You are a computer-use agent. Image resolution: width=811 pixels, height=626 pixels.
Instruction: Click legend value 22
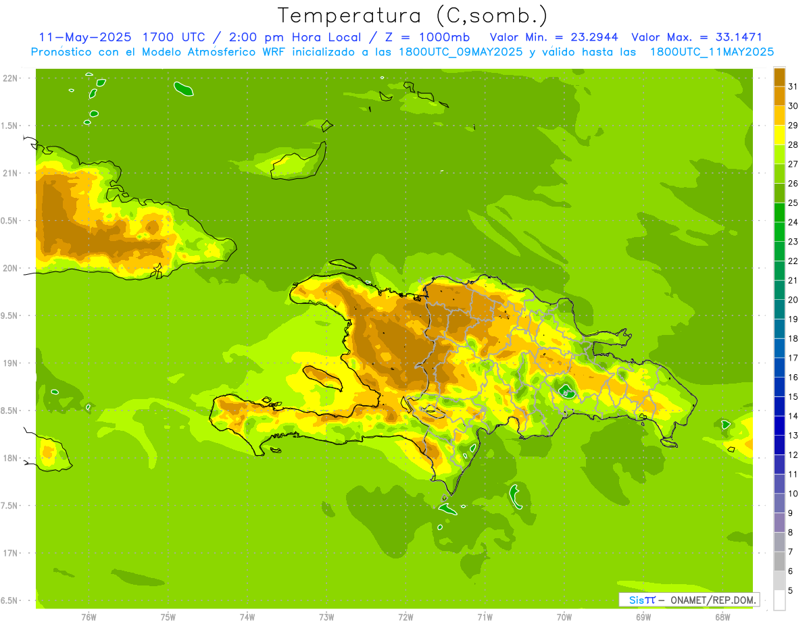tap(793, 261)
